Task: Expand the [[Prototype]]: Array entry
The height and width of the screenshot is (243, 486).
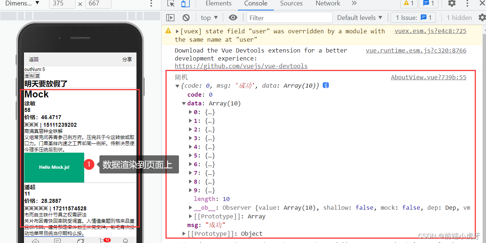Action: (190, 216)
